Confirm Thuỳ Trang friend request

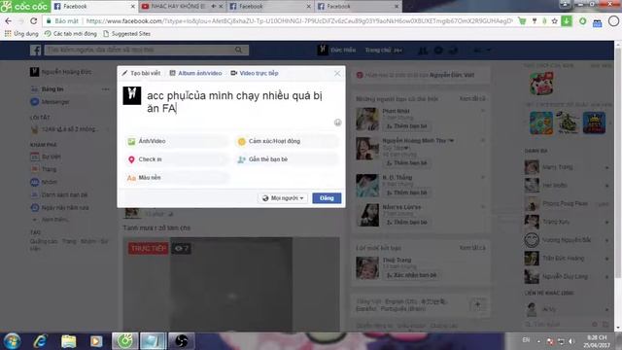point(411,275)
